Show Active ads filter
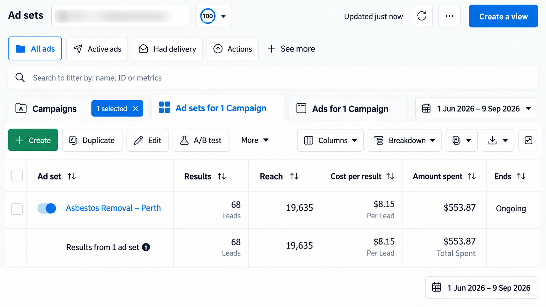Screen dimensions: 546x307 [97, 49]
